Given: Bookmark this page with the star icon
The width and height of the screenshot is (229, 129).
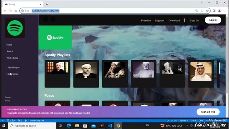Looking at the screenshot, I should click(207, 11).
